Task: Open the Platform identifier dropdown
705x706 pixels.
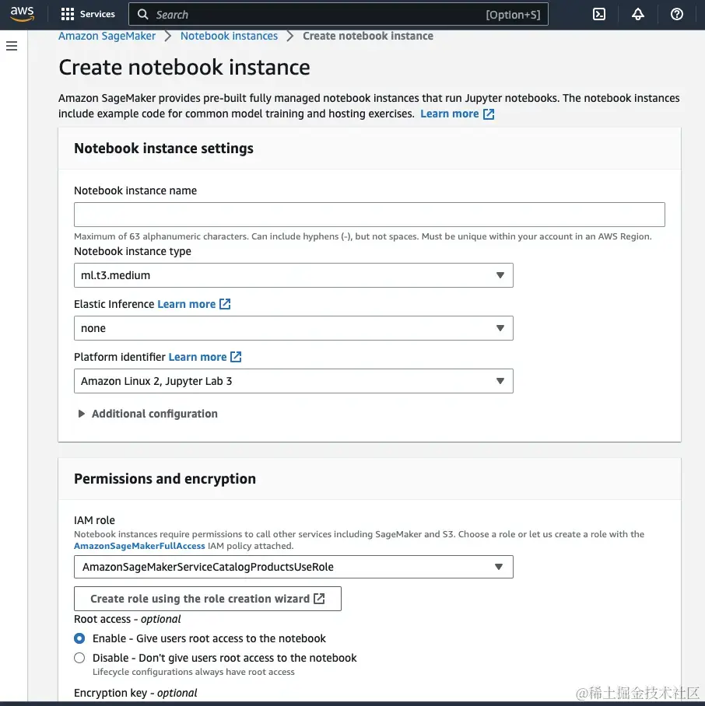Action: point(293,381)
